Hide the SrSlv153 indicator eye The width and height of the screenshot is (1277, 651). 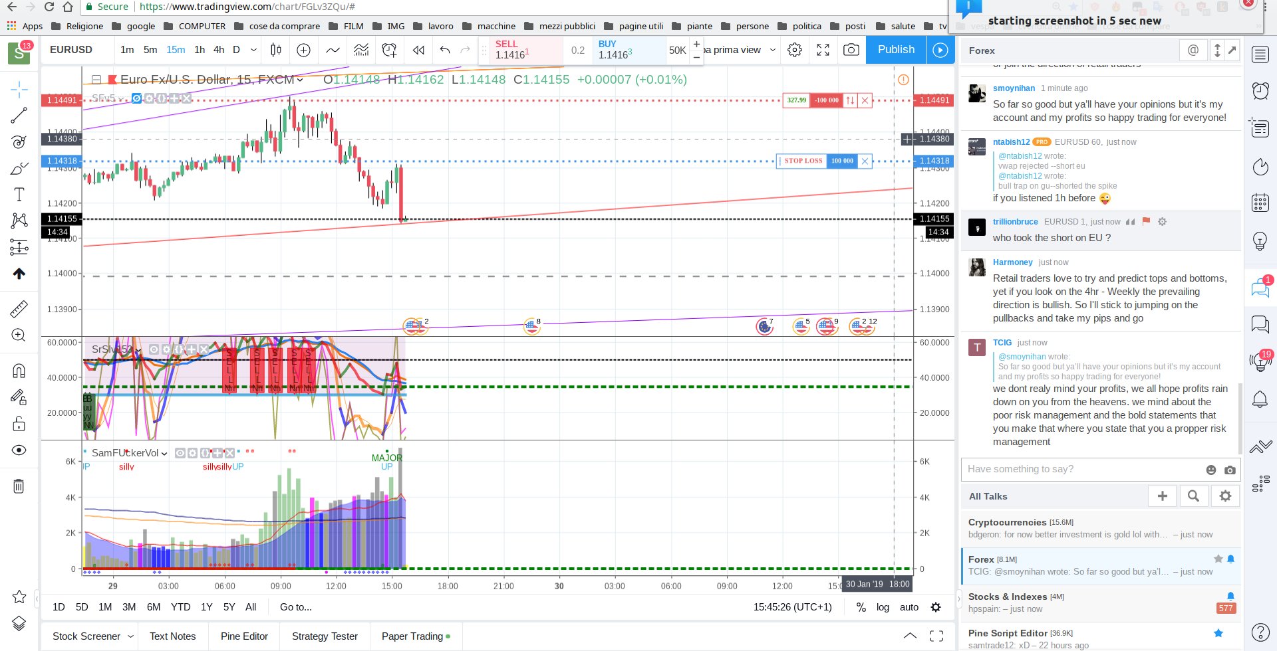click(154, 349)
